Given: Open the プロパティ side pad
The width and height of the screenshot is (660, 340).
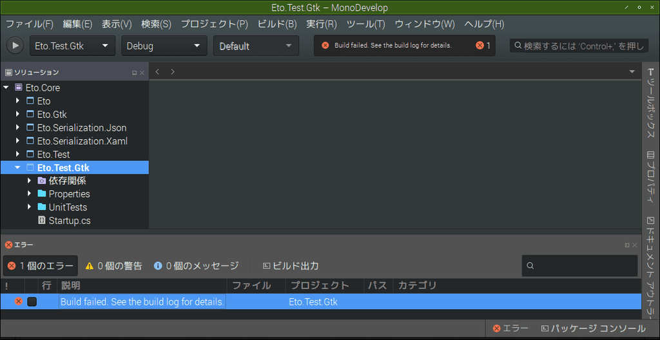Looking at the screenshot, I should click(x=651, y=178).
